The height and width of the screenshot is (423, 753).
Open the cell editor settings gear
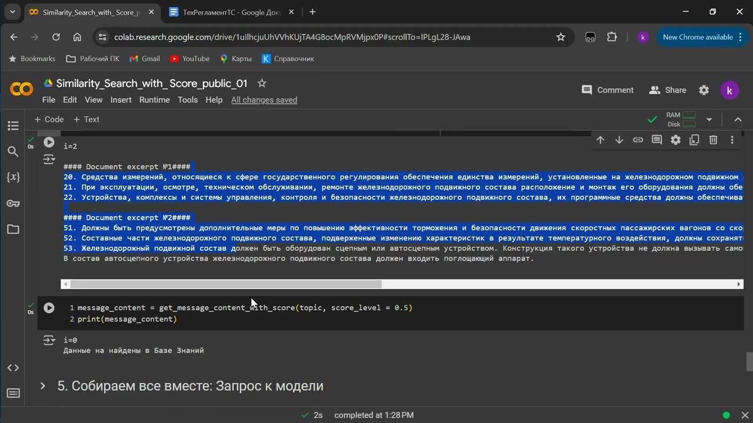point(675,140)
